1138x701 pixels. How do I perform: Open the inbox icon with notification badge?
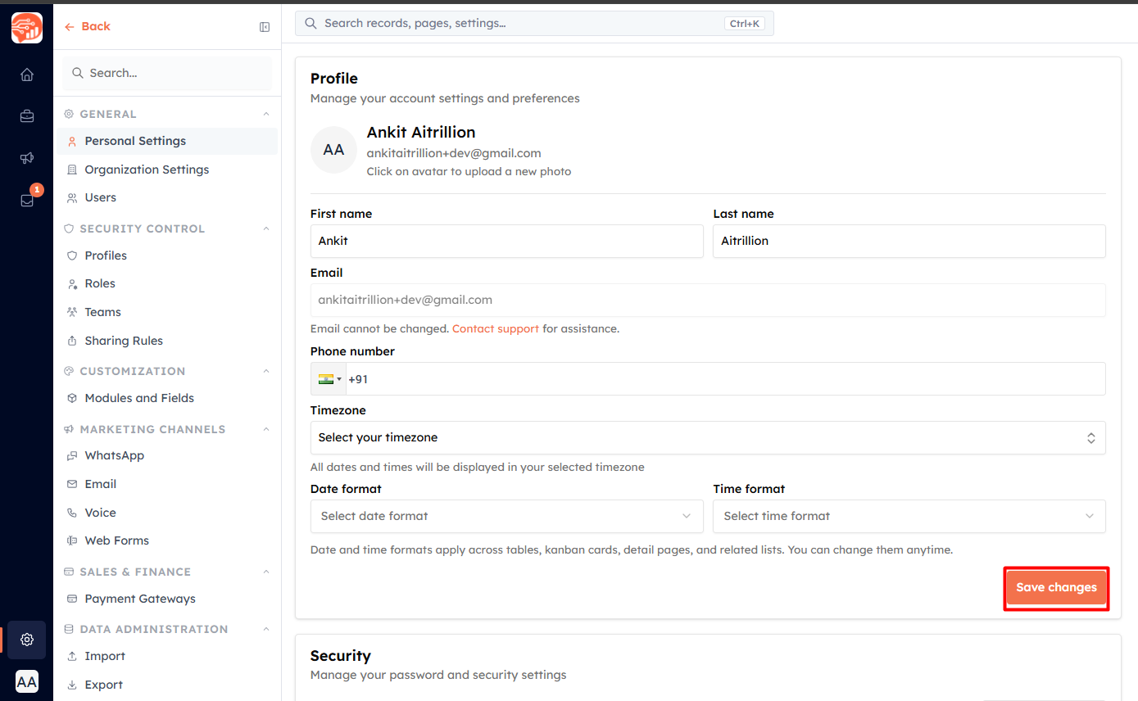(27, 200)
